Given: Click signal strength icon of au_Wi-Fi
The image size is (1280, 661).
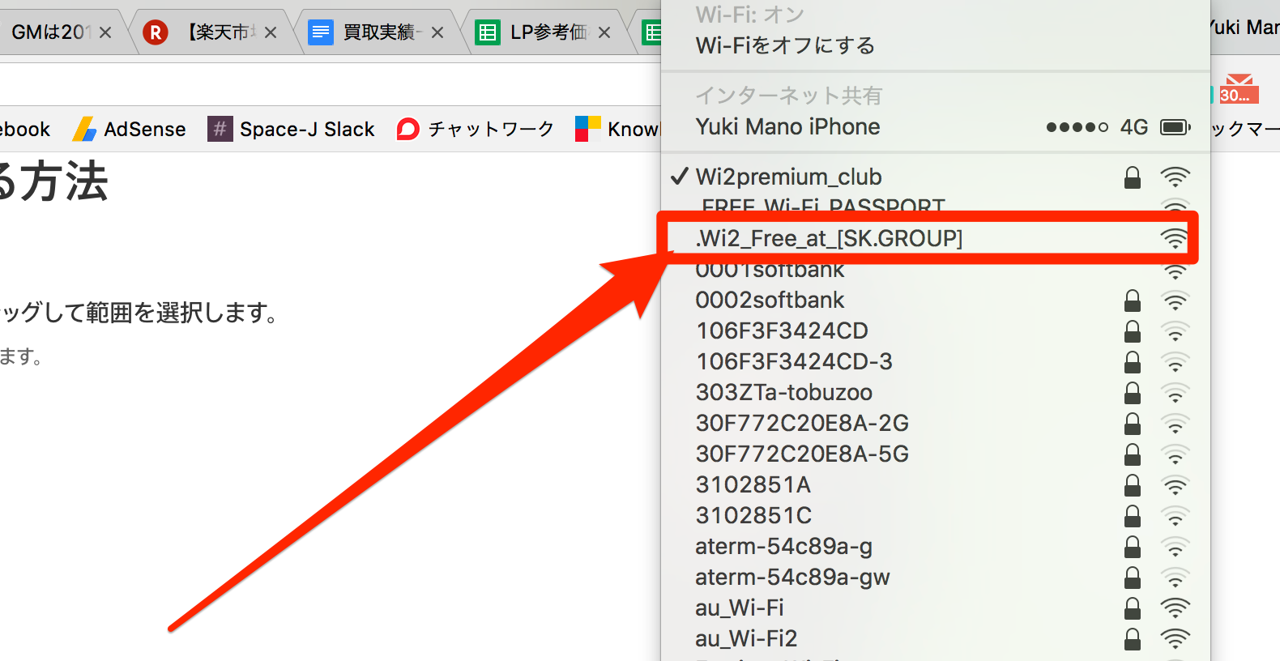Looking at the screenshot, I should tap(1175, 608).
